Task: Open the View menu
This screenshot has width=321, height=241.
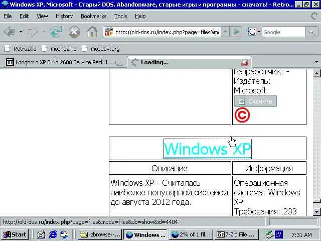Action: click(42, 16)
